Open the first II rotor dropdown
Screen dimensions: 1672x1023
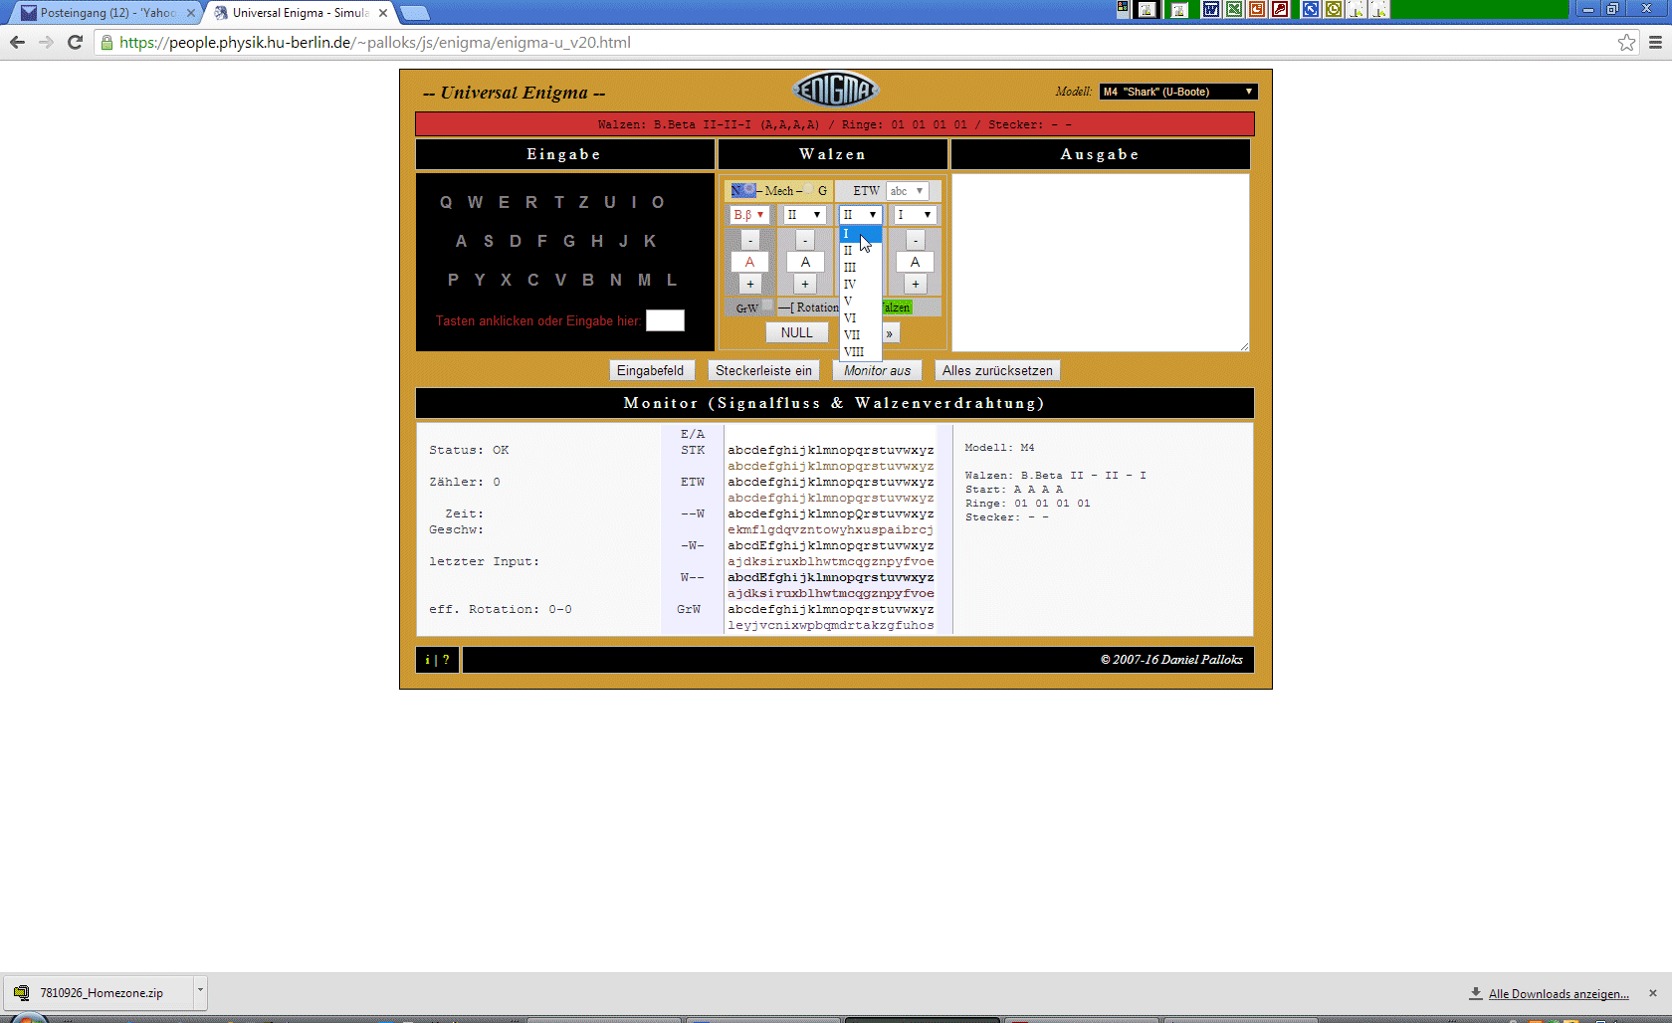(804, 215)
